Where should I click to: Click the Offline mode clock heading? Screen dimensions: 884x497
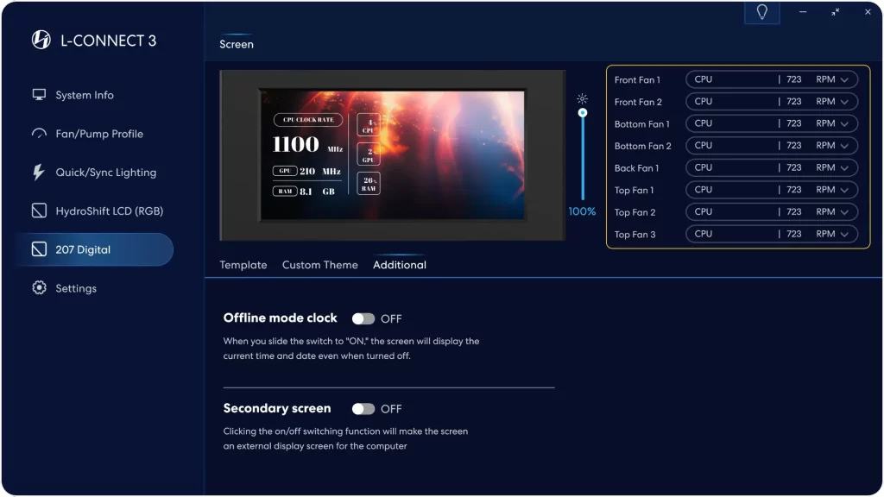coord(281,318)
